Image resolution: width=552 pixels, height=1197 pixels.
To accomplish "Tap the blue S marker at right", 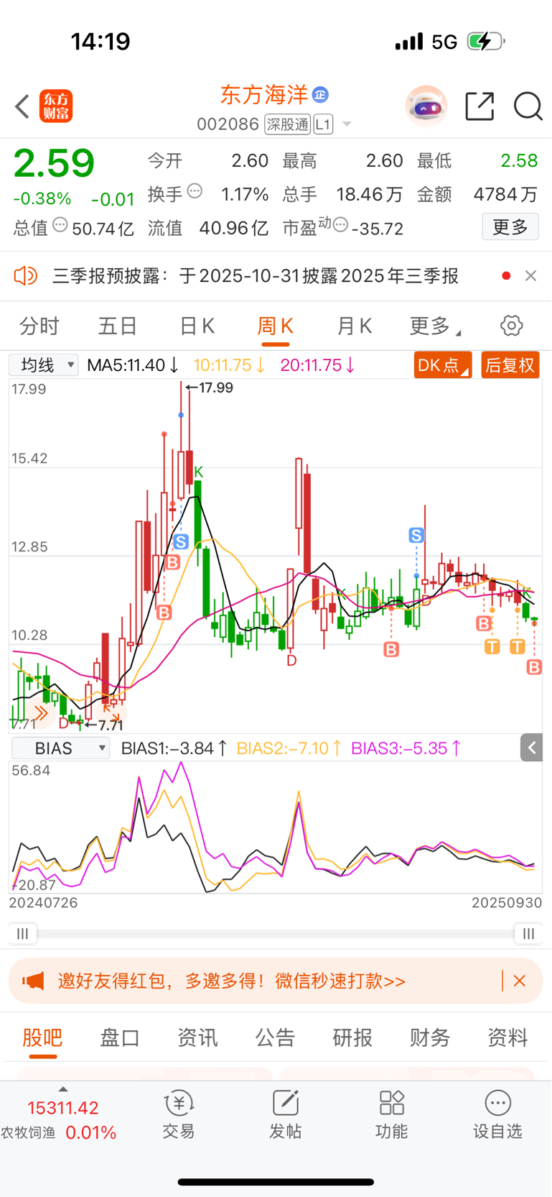I will click(416, 535).
